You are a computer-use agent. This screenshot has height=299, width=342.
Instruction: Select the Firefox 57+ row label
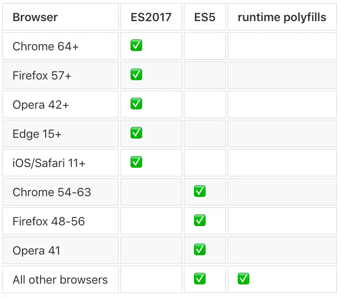point(42,75)
